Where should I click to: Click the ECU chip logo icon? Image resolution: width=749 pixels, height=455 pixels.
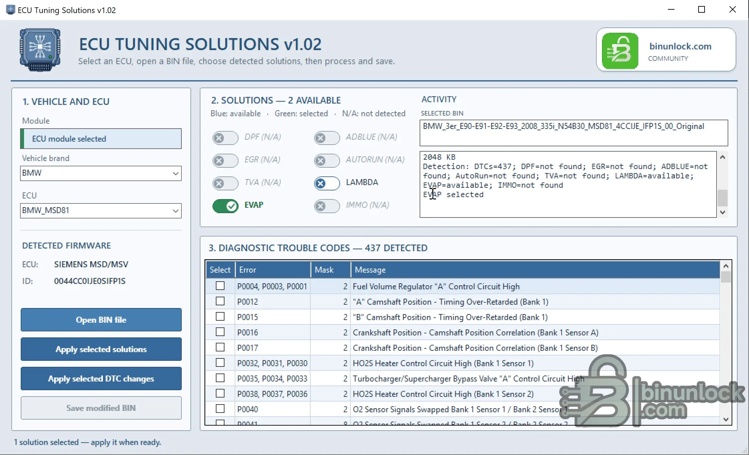(x=40, y=50)
